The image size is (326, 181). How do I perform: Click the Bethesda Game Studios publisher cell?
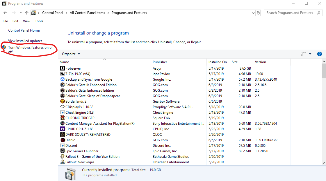tap(171, 157)
